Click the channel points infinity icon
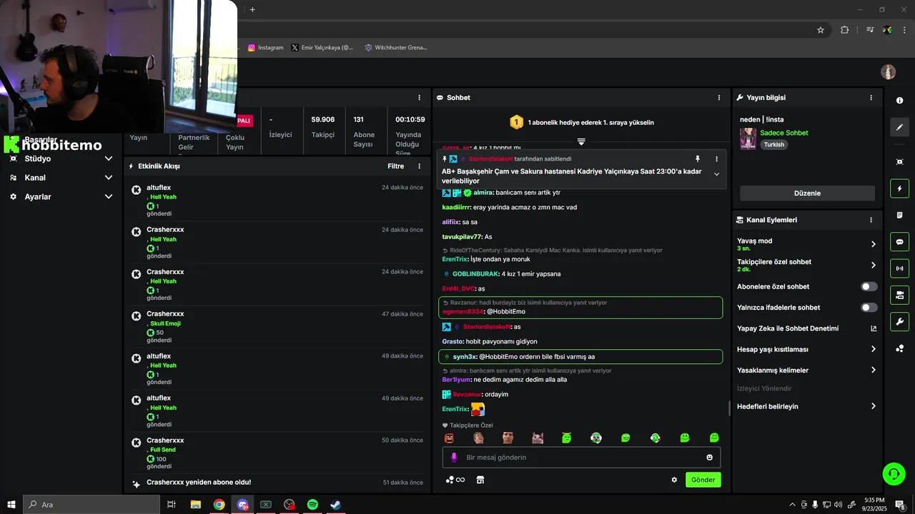The image size is (915, 514). pos(455,480)
